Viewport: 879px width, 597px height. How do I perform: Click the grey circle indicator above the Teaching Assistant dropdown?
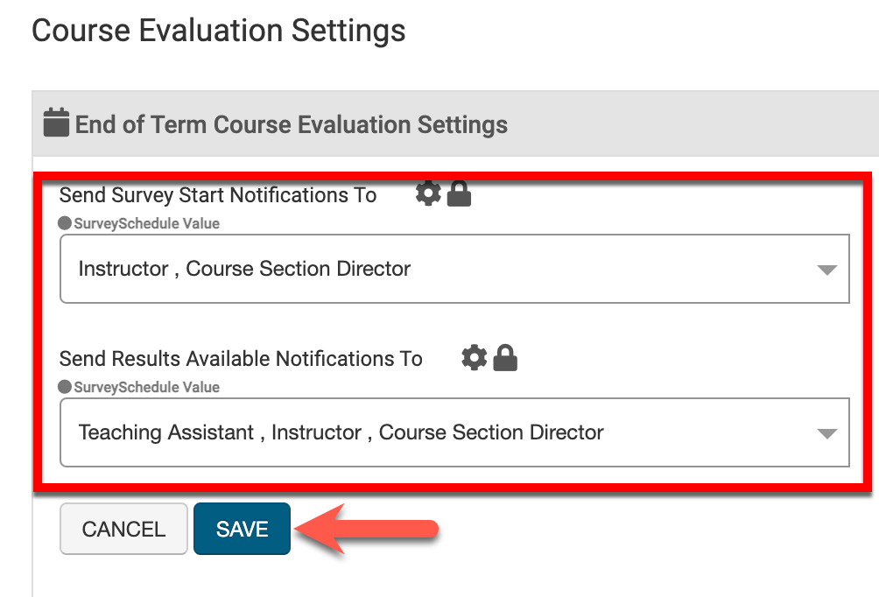(x=65, y=387)
